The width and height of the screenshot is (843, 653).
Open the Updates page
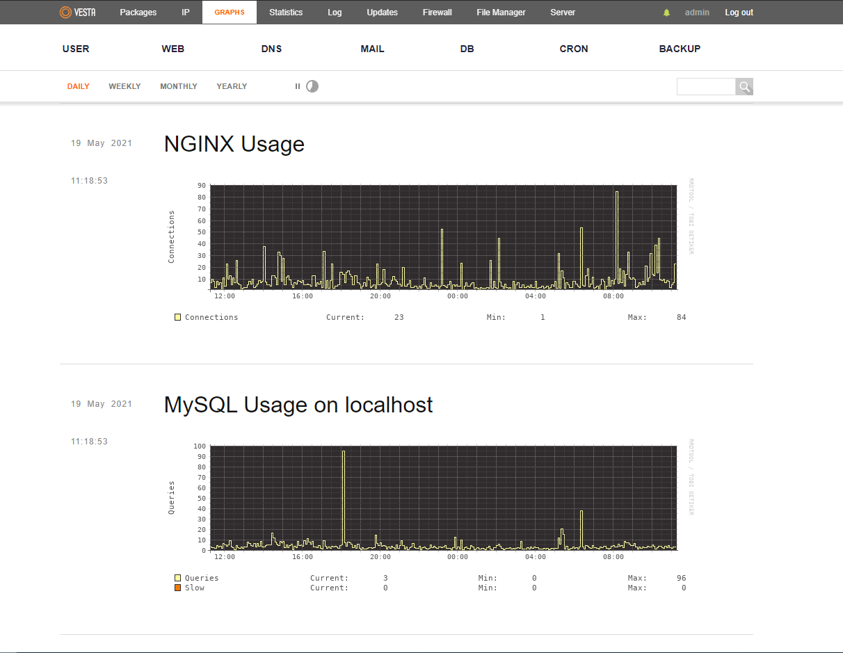[382, 13]
